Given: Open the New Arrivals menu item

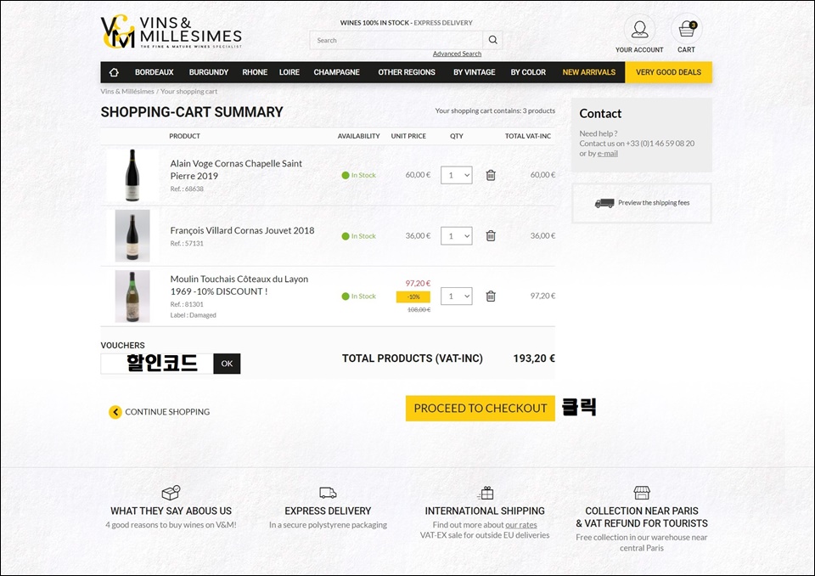Looking at the screenshot, I should click(589, 72).
